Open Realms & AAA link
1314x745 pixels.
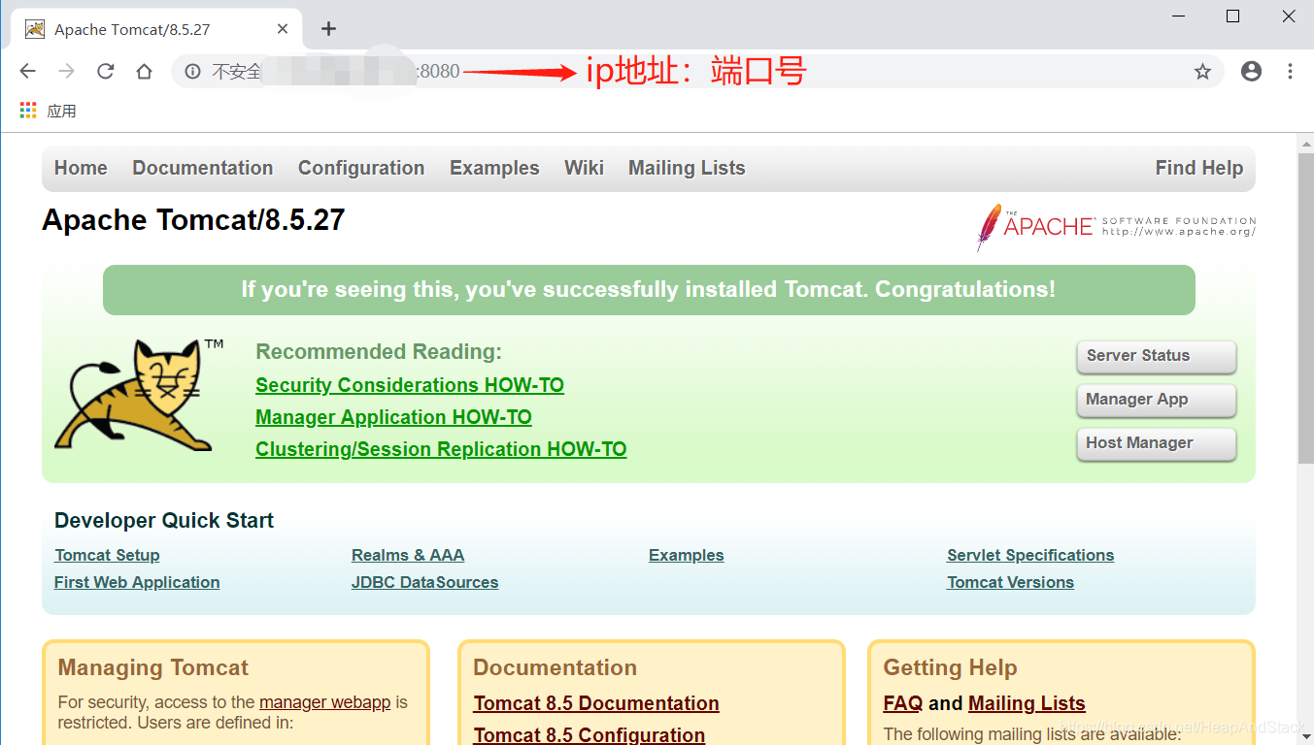(408, 555)
